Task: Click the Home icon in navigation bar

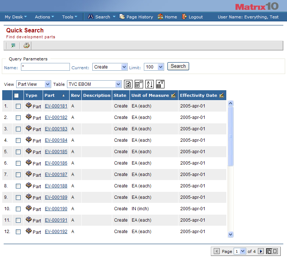Action: pyautogui.click(x=167, y=17)
